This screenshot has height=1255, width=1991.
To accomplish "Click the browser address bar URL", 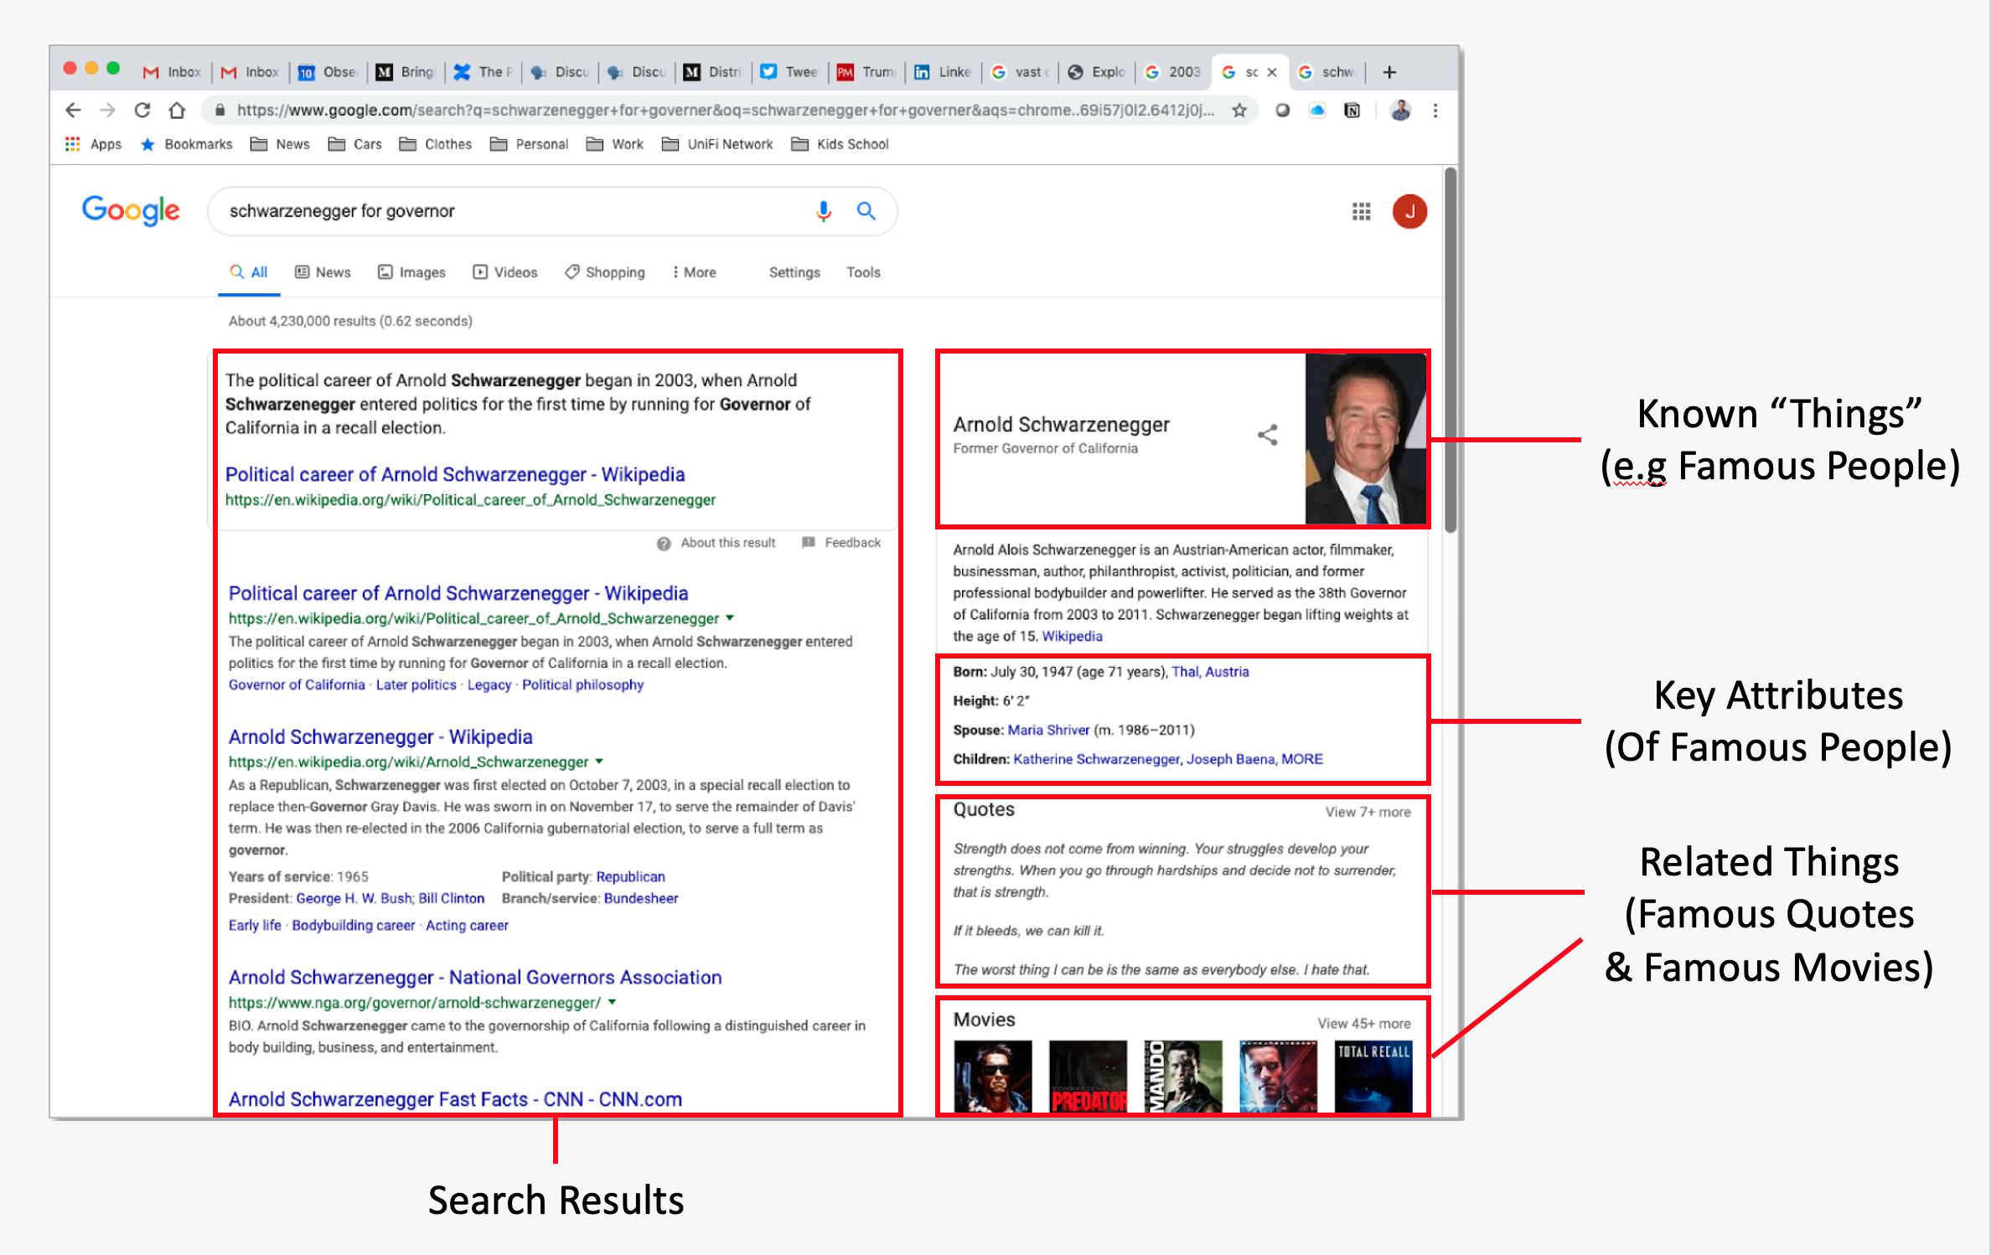I will pos(725,110).
